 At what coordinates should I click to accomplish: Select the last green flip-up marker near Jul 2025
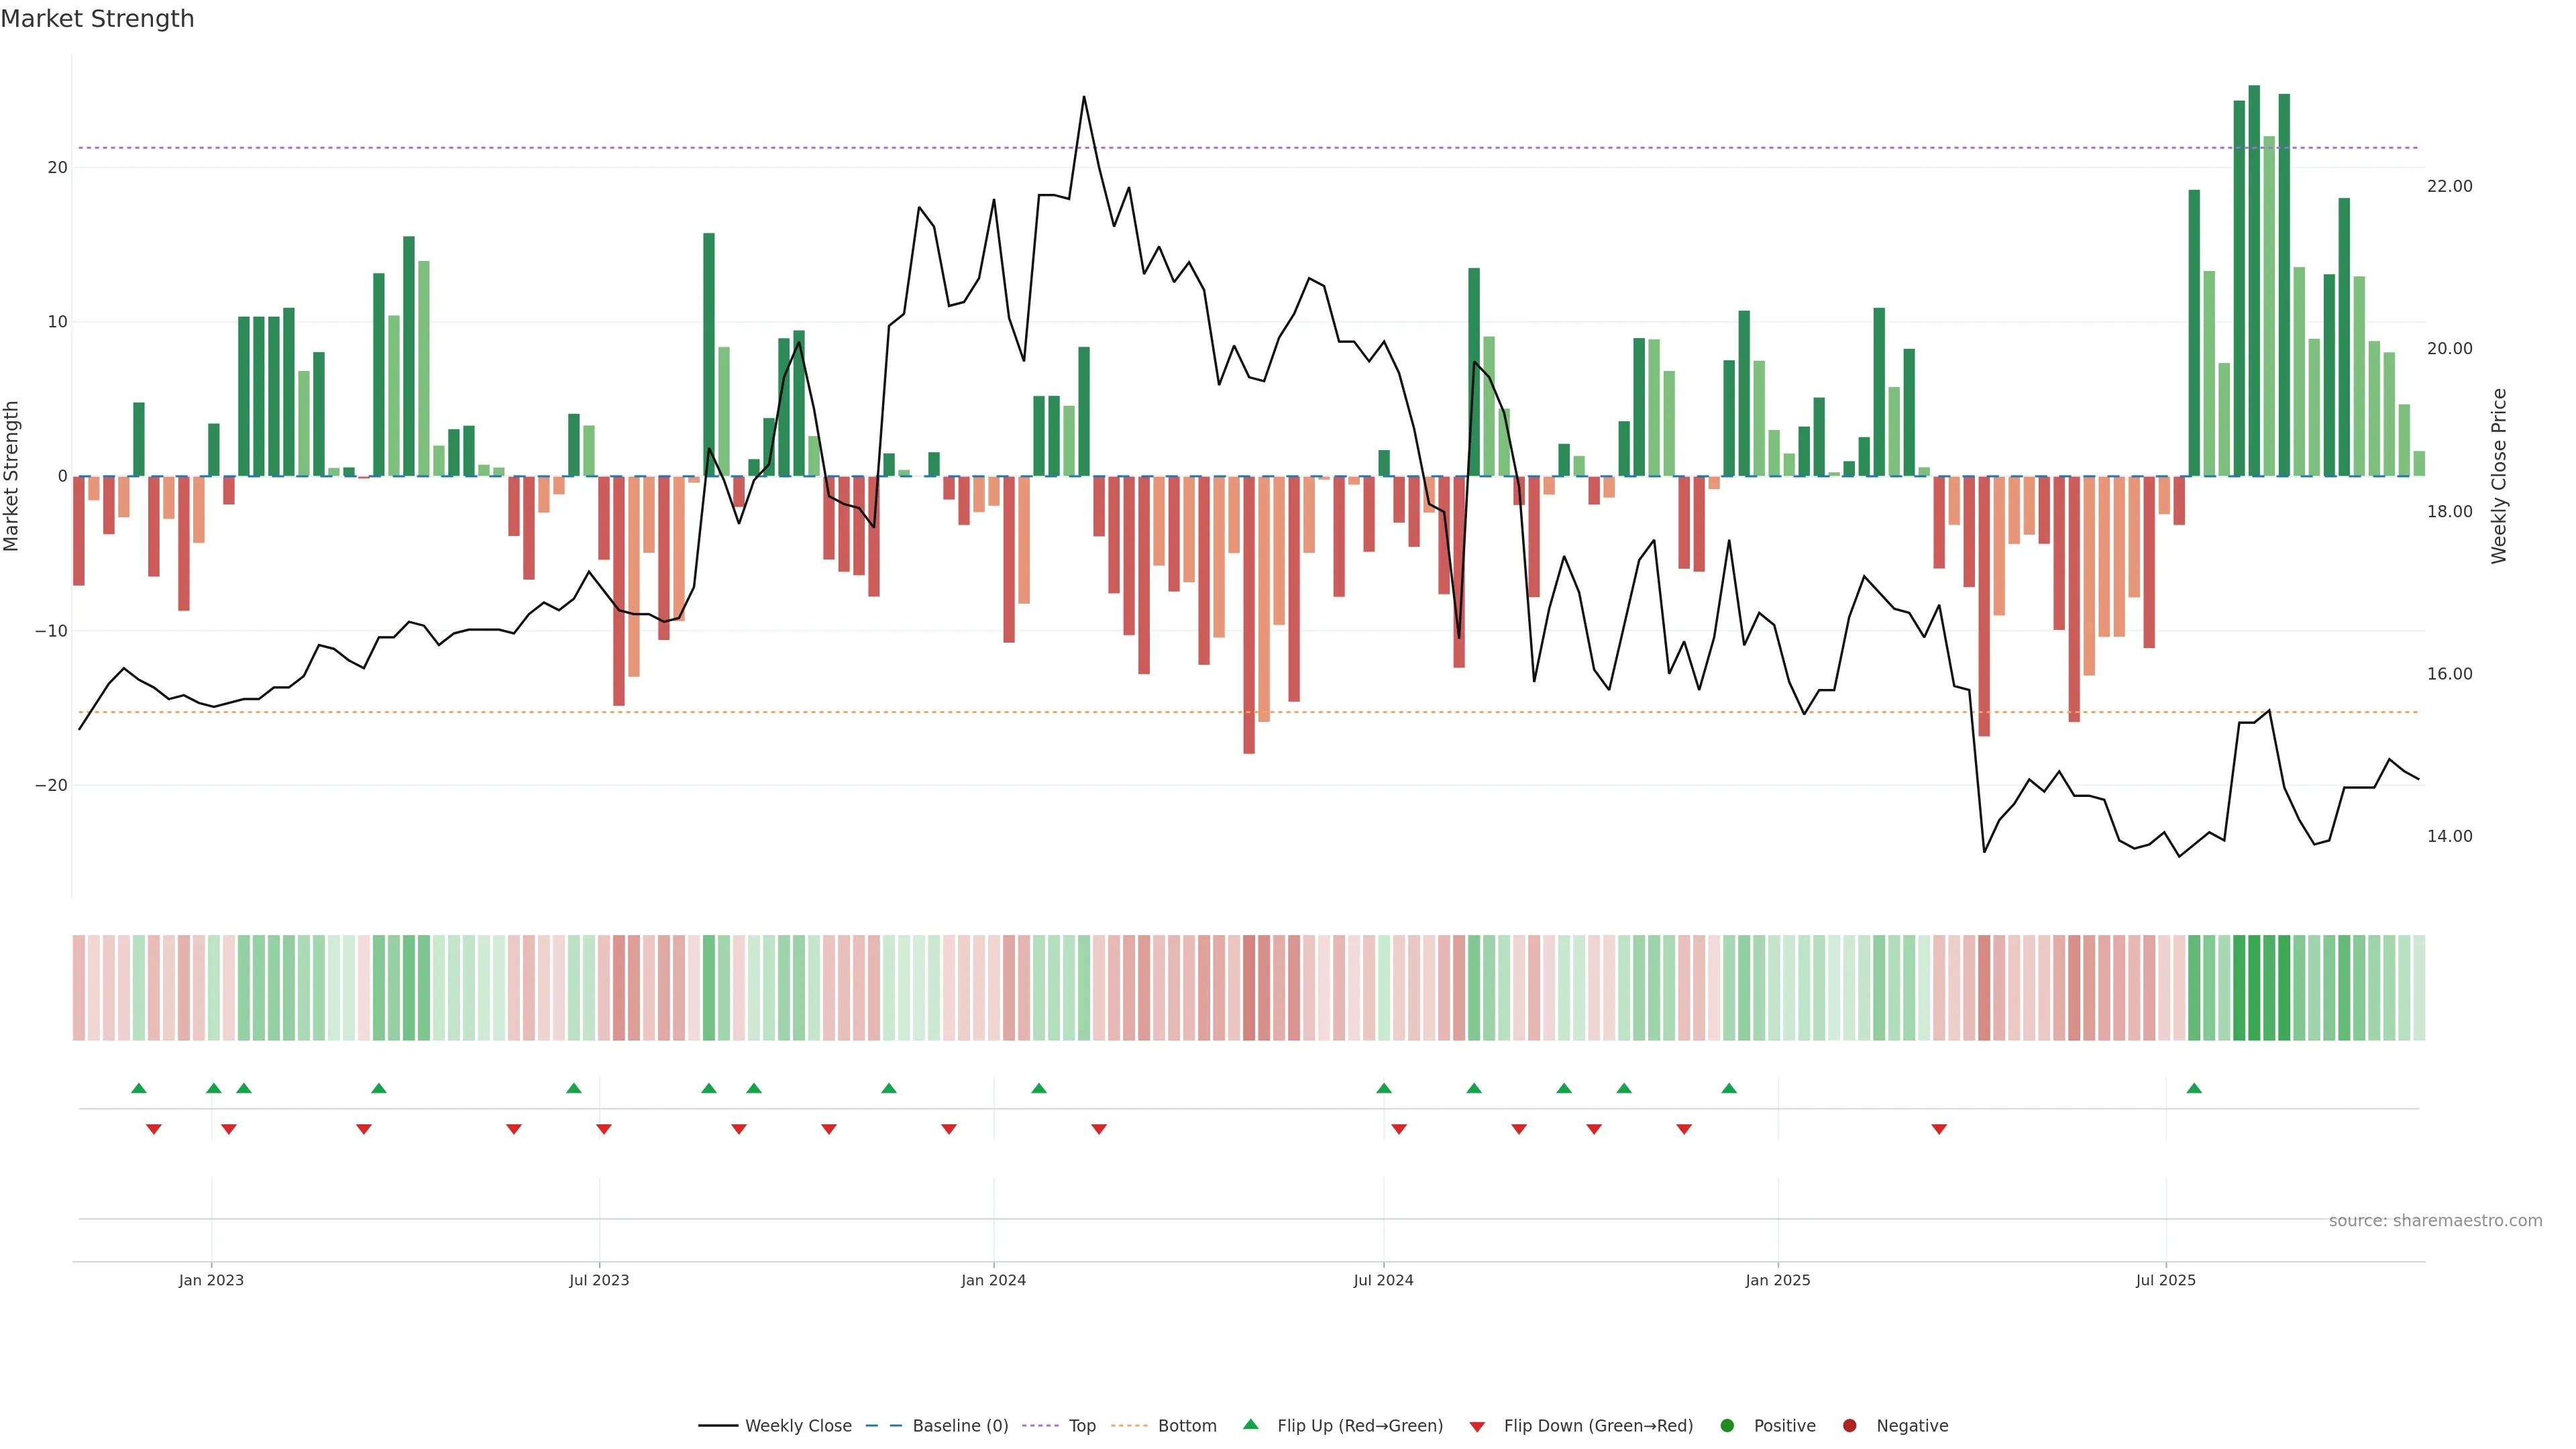(2194, 1088)
